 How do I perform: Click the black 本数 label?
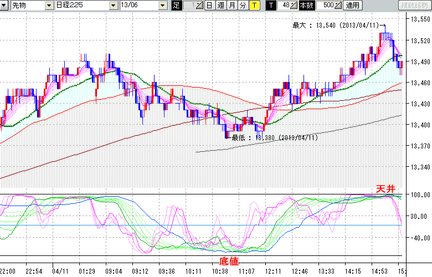coord(306,6)
